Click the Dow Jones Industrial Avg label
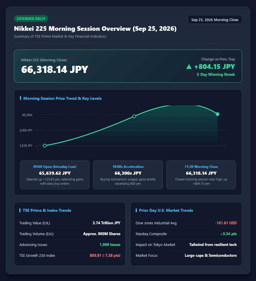Viewport: 256px width, 281px height. pos(156,223)
